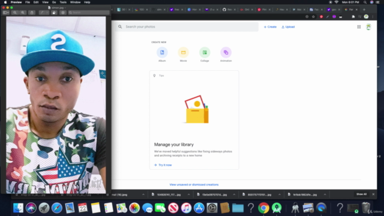Click the zoom out icon in Preview toolbar
The height and width of the screenshot is (216, 384).
(x=15, y=13)
